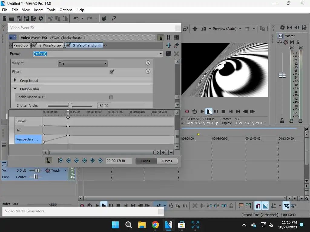Open the File menu

pyautogui.click(x=5, y=10)
